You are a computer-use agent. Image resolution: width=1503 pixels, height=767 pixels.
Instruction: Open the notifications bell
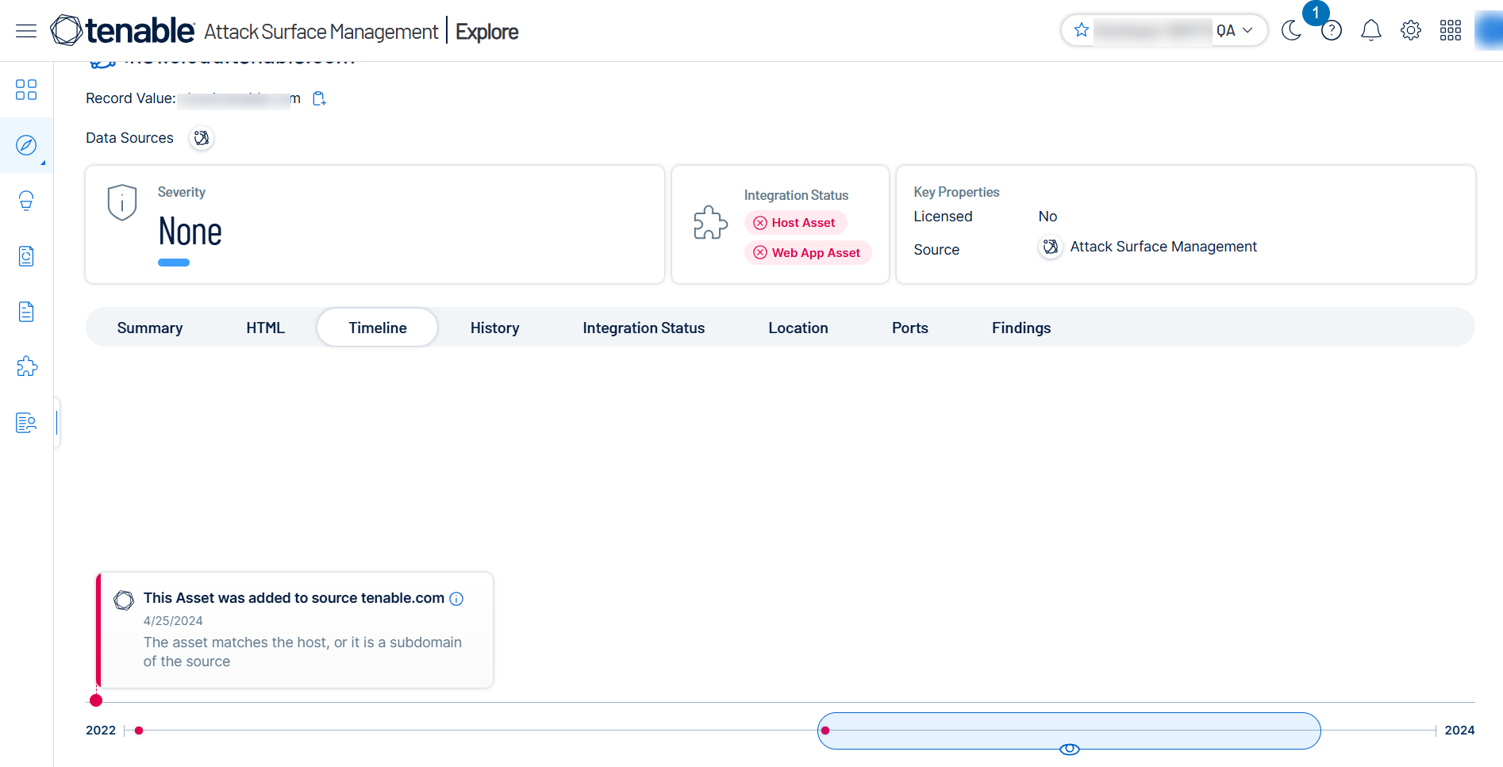click(x=1370, y=31)
